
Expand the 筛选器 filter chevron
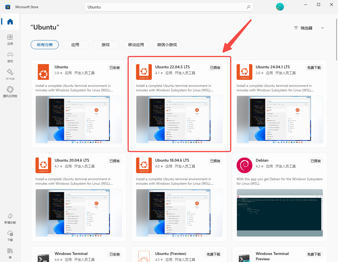(x=323, y=28)
